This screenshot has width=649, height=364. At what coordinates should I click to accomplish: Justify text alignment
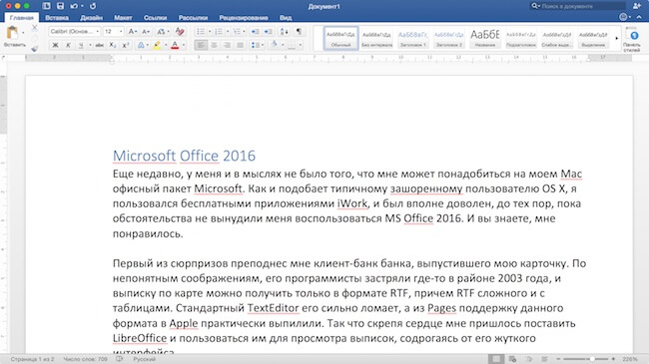240,45
